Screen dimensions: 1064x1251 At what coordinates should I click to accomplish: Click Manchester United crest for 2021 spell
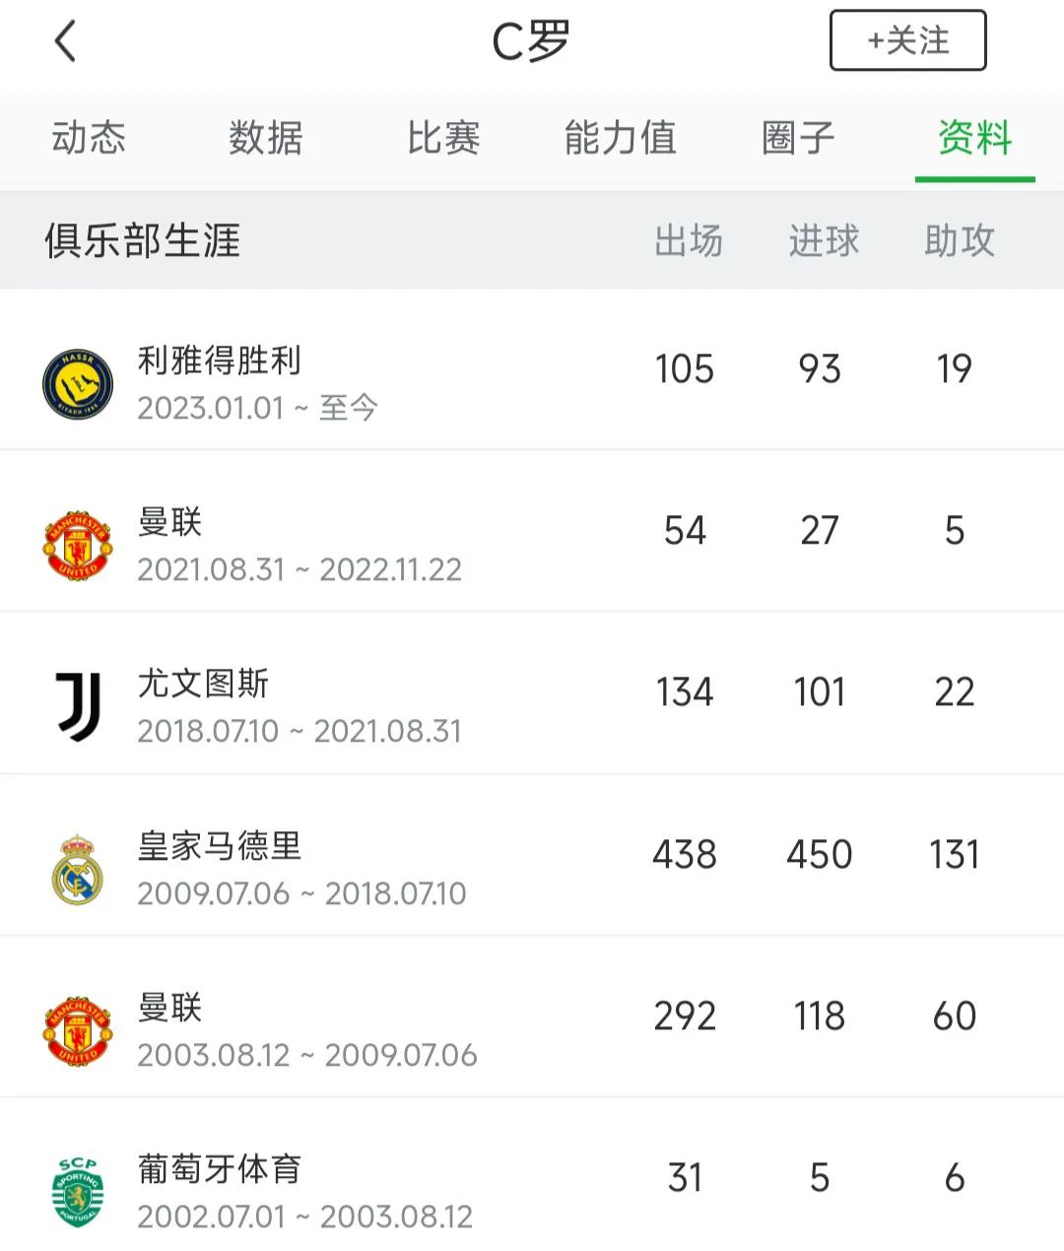point(78,545)
